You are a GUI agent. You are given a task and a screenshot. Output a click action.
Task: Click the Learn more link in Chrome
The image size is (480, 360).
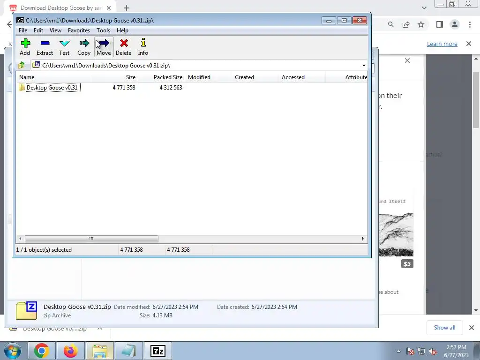442,44
